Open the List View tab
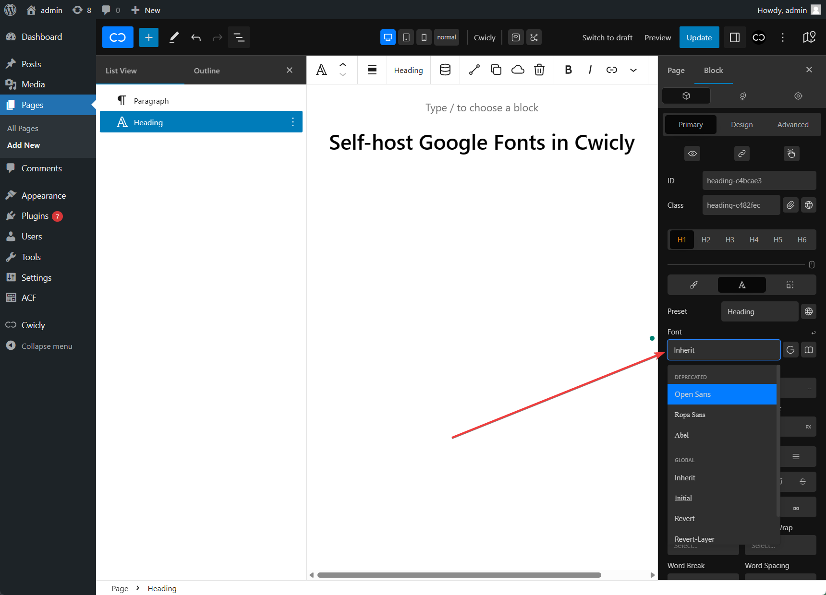The height and width of the screenshot is (595, 826). 121,71
